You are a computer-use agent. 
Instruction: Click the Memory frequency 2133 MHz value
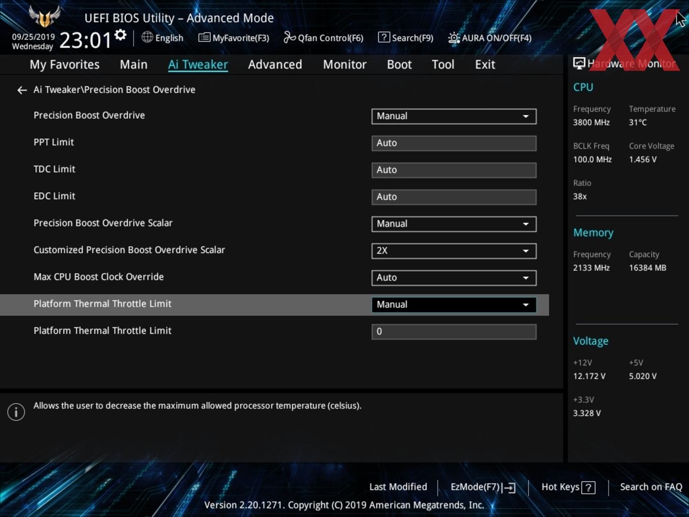point(591,268)
